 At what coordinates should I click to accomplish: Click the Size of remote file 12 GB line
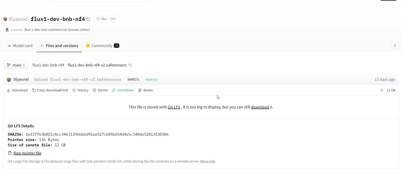(x=37, y=145)
